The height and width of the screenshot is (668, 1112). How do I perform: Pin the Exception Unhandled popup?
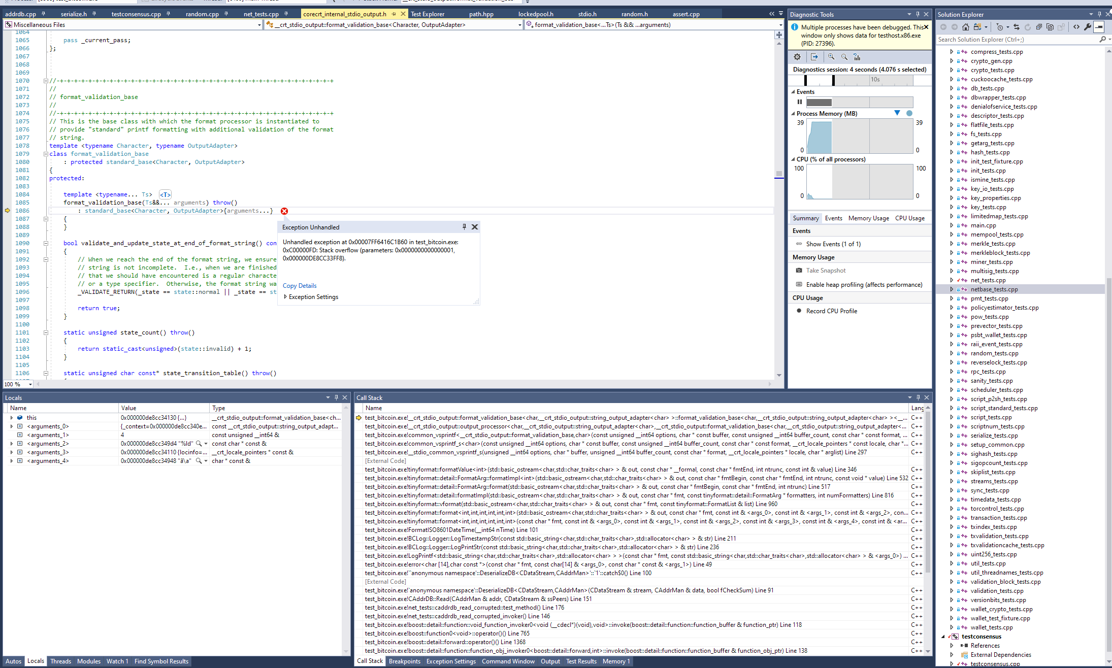click(464, 227)
